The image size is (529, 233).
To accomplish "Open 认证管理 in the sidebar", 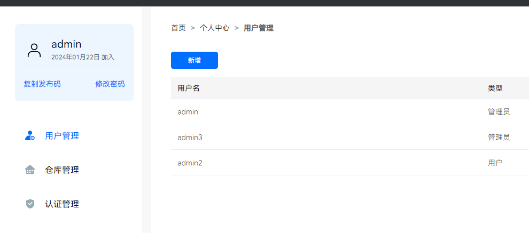I will pos(62,204).
